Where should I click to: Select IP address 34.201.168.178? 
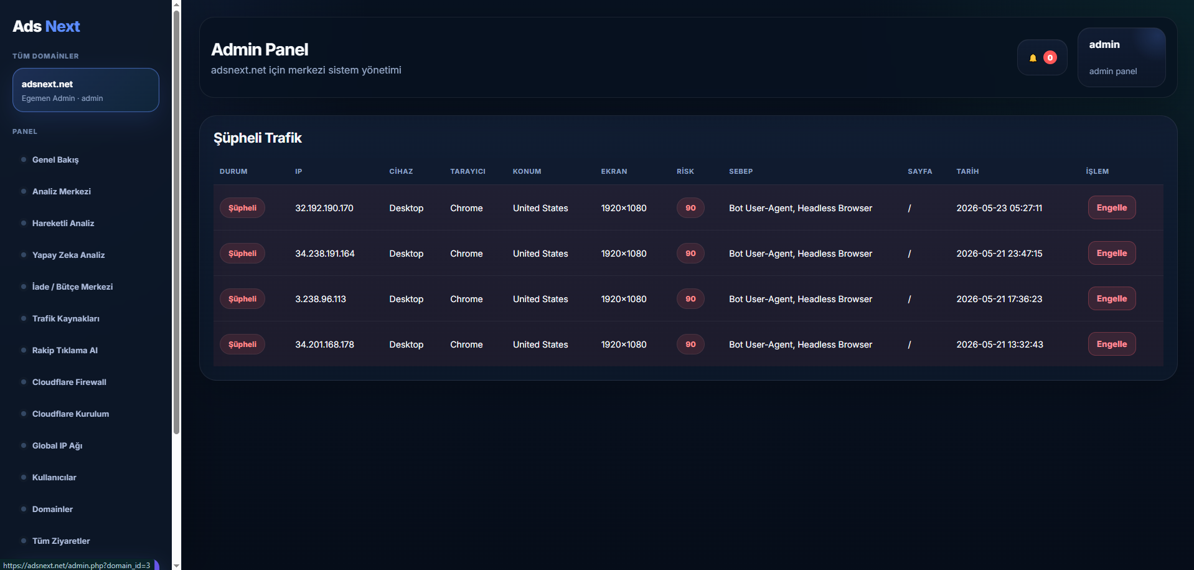(x=324, y=344)
